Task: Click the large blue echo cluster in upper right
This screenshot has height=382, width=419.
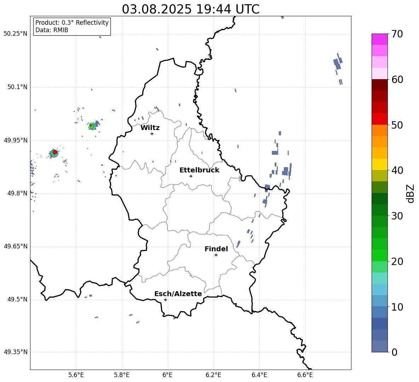Action: 338,64
